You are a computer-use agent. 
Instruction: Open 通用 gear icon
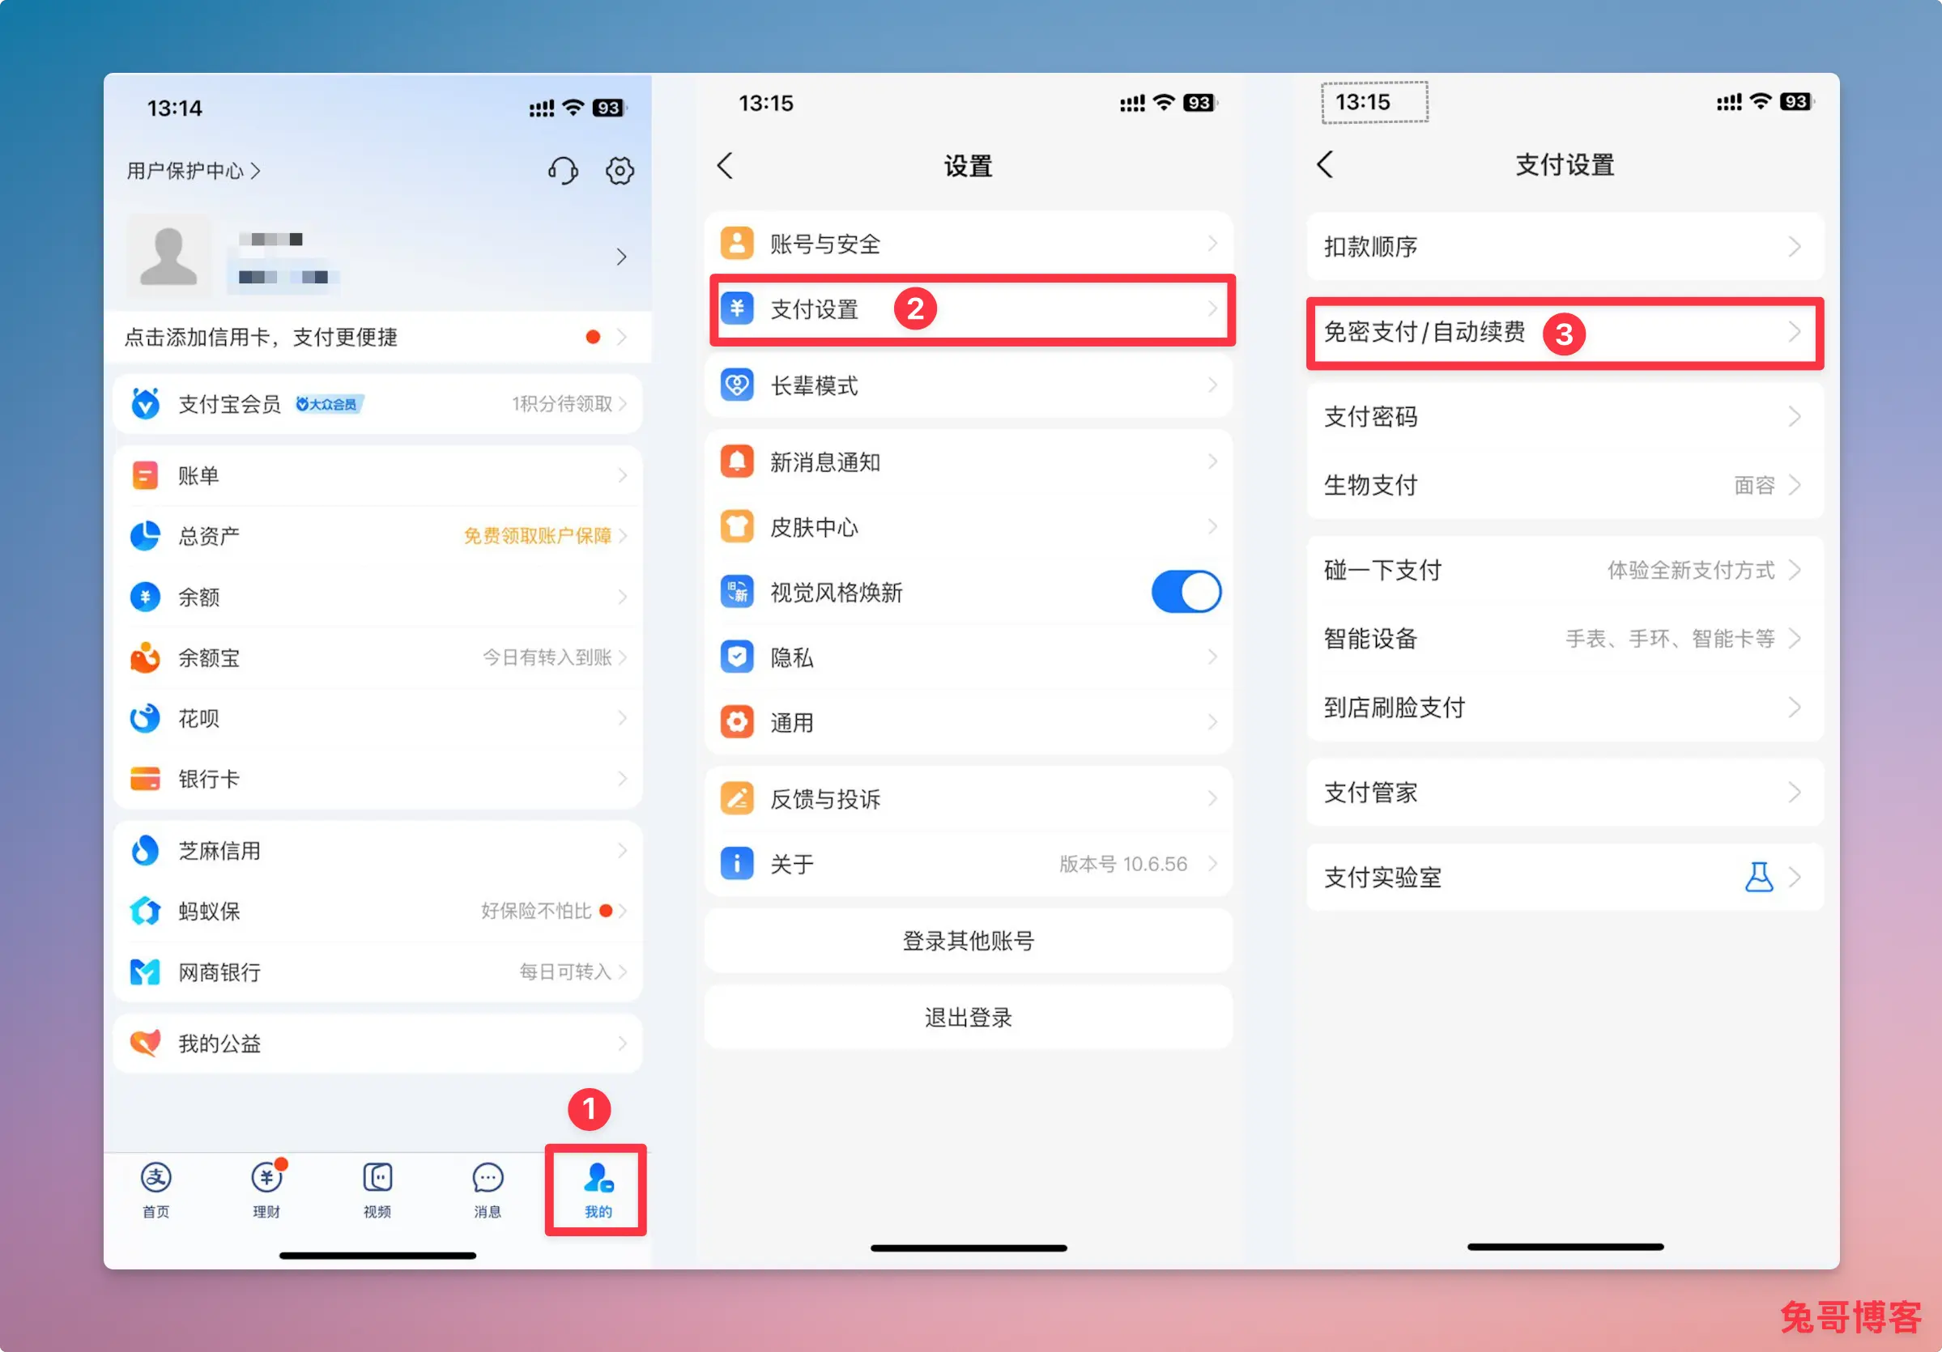[x=737, y=722]
